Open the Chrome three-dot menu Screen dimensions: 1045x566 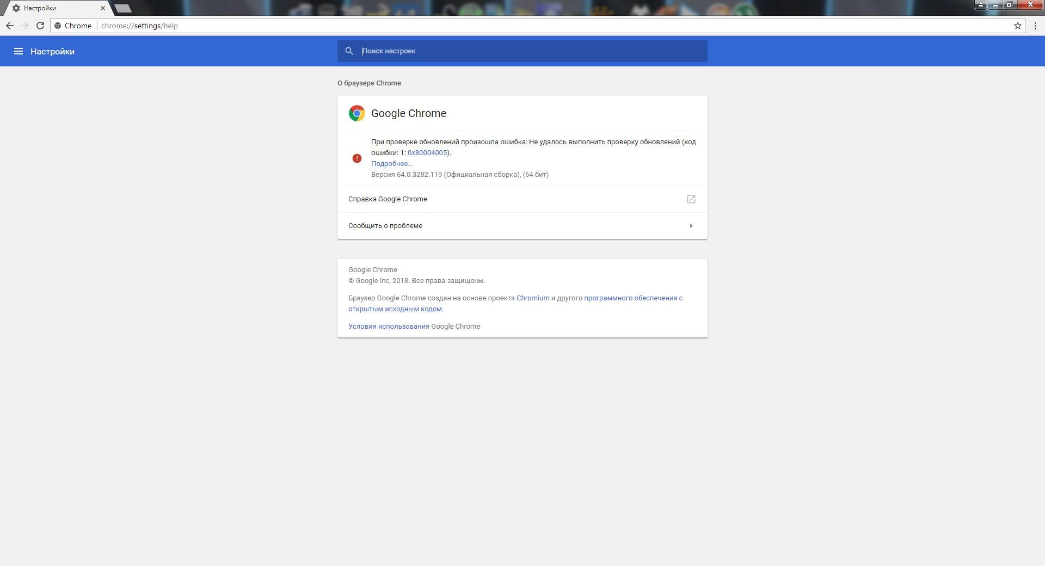pyautogui.click(x=1035, y=26)
